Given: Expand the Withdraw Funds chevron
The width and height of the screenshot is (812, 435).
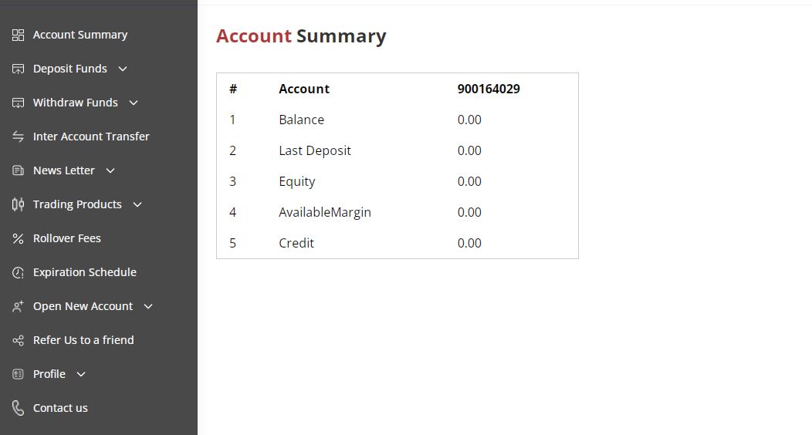Looking at the screenshot, I should [x=134, y=103].
